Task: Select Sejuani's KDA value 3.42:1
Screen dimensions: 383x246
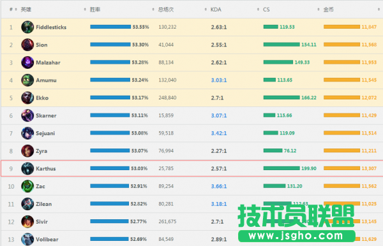Action: point(219,133)
